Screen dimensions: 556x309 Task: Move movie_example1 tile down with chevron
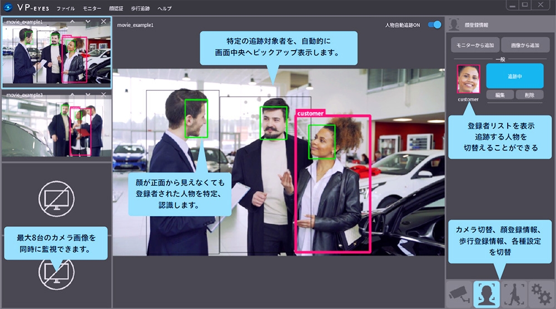tap(88, 22)
